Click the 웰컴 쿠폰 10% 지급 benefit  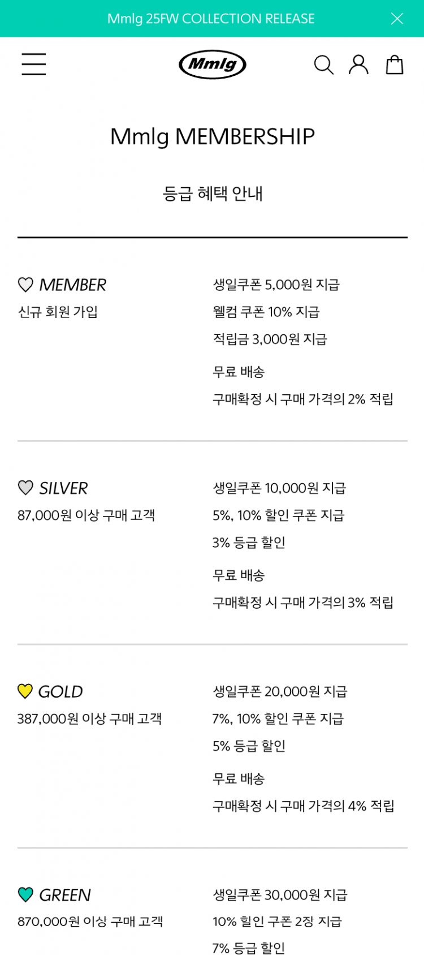[x=266, y=312]
